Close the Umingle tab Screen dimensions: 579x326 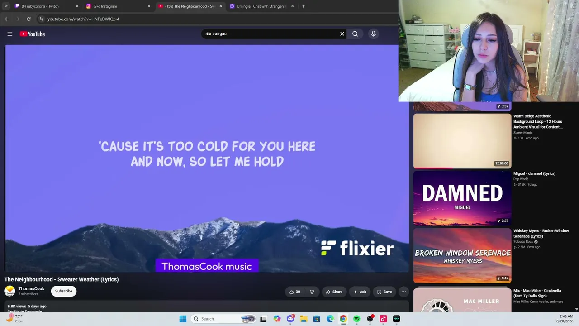[292, 6]
